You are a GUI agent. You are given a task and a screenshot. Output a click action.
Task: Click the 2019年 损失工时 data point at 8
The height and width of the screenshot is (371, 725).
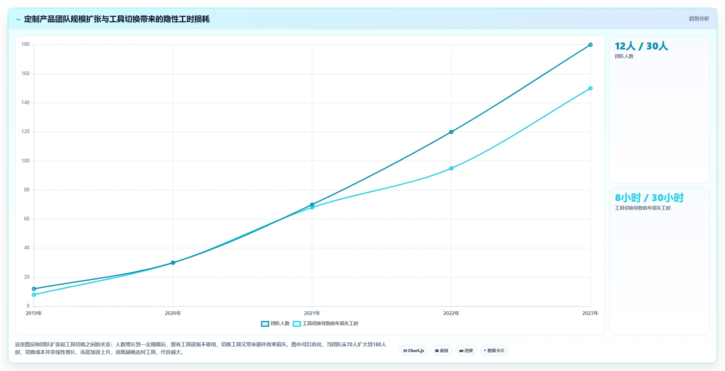pos(34,295)
